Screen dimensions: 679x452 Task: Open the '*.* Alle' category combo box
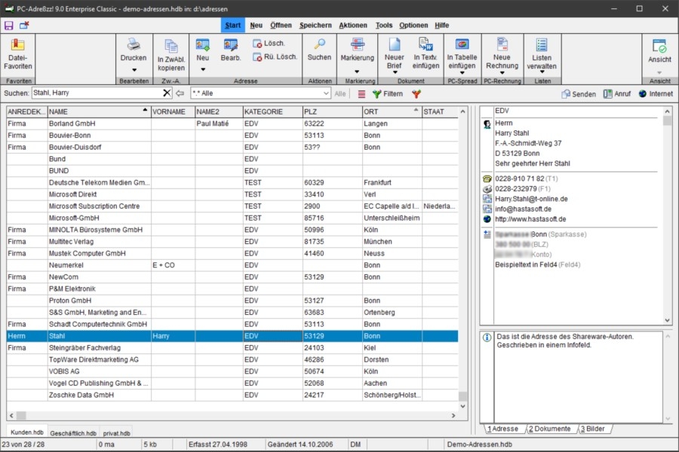click(x=261, y=93)
